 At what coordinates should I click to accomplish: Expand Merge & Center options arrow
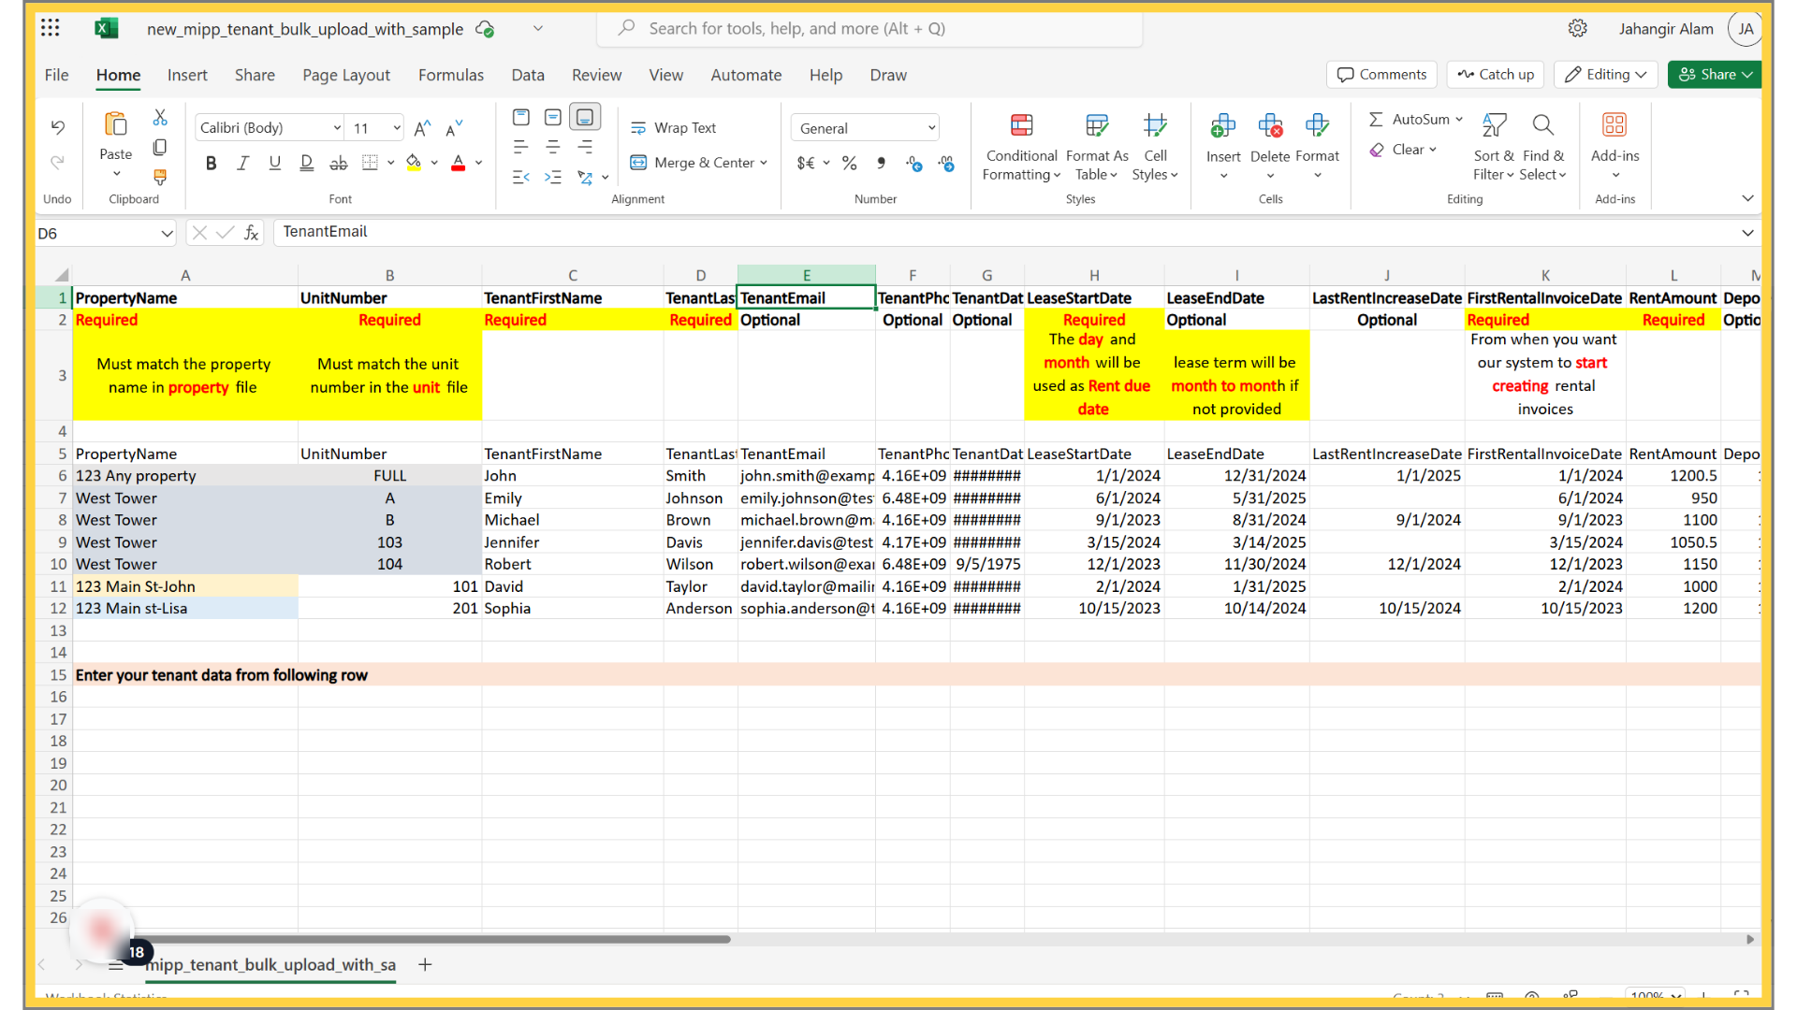[764, 163]
